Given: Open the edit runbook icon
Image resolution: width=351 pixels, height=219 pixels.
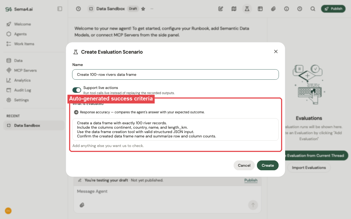Looking at the screenshot, I should pyautogui.click(x=221, y=9).
